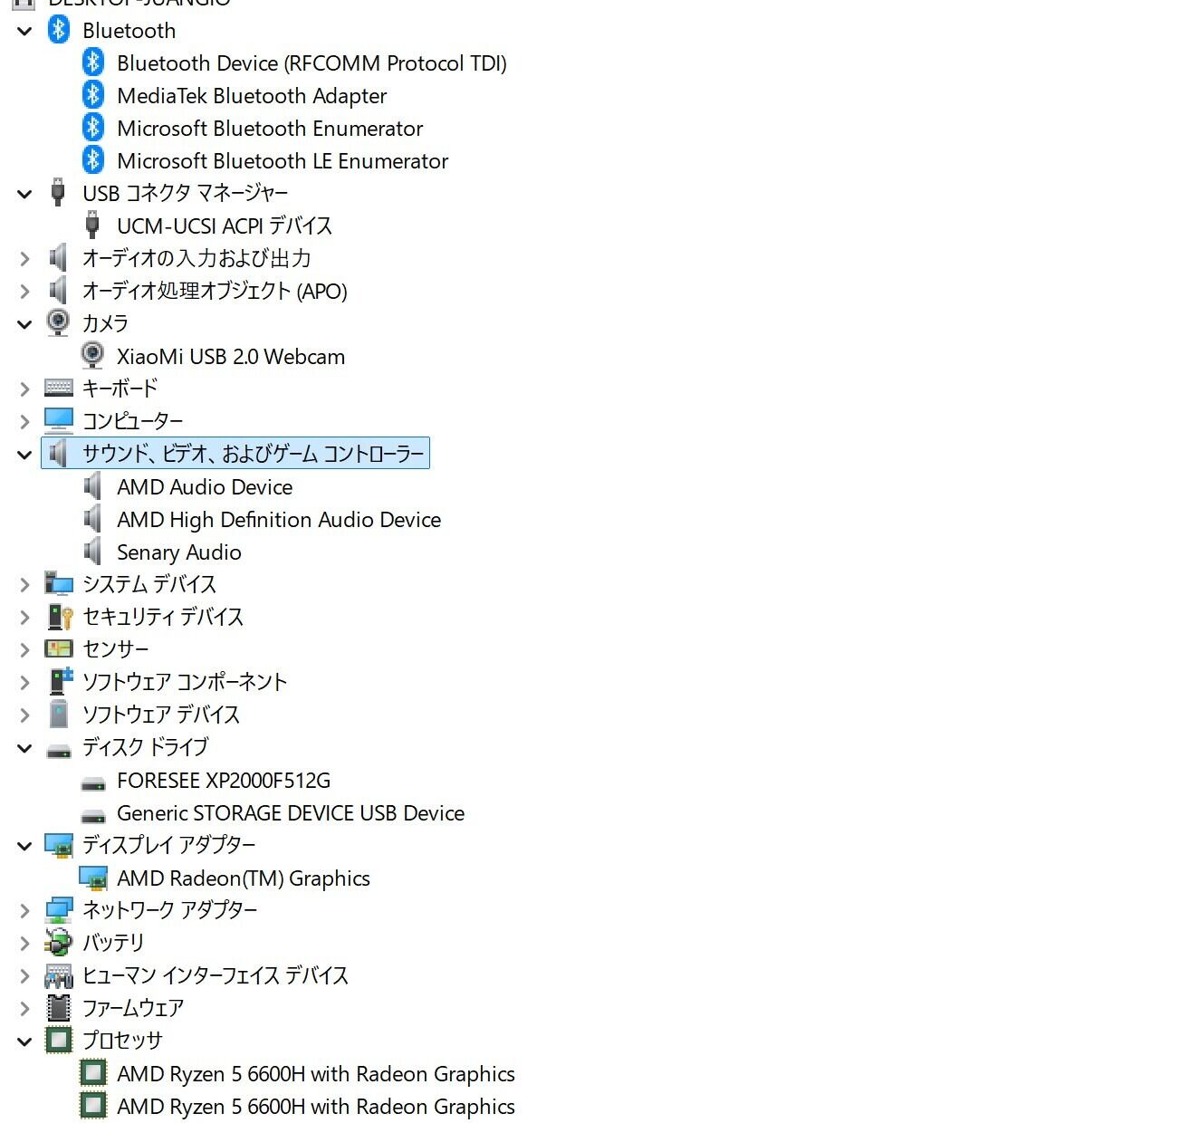Click the "MediaTek Bluetooth Adapter" label
1188x1123 pixels.
click(x=252, y=96)
